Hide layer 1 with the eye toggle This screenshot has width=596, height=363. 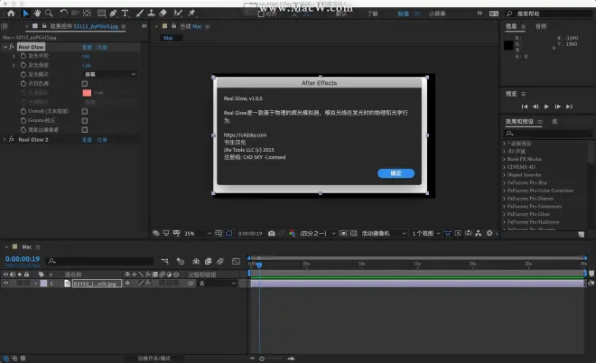[x=5, y=283]
